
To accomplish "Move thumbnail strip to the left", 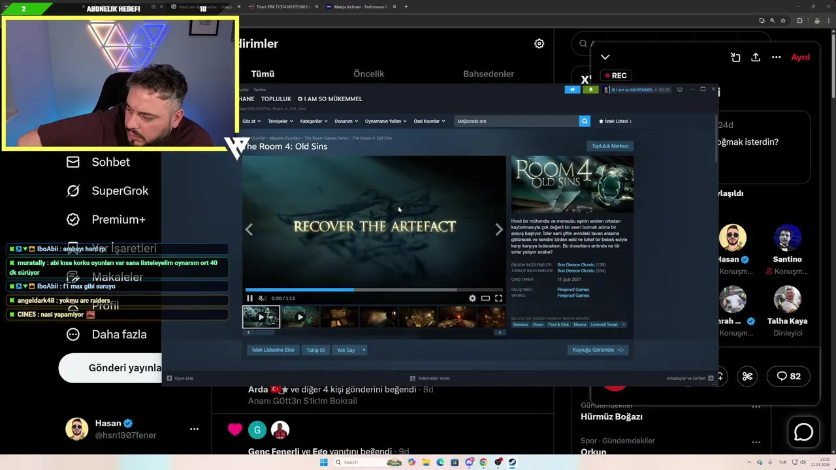I will pyautogui.click(x=248, y=332).
